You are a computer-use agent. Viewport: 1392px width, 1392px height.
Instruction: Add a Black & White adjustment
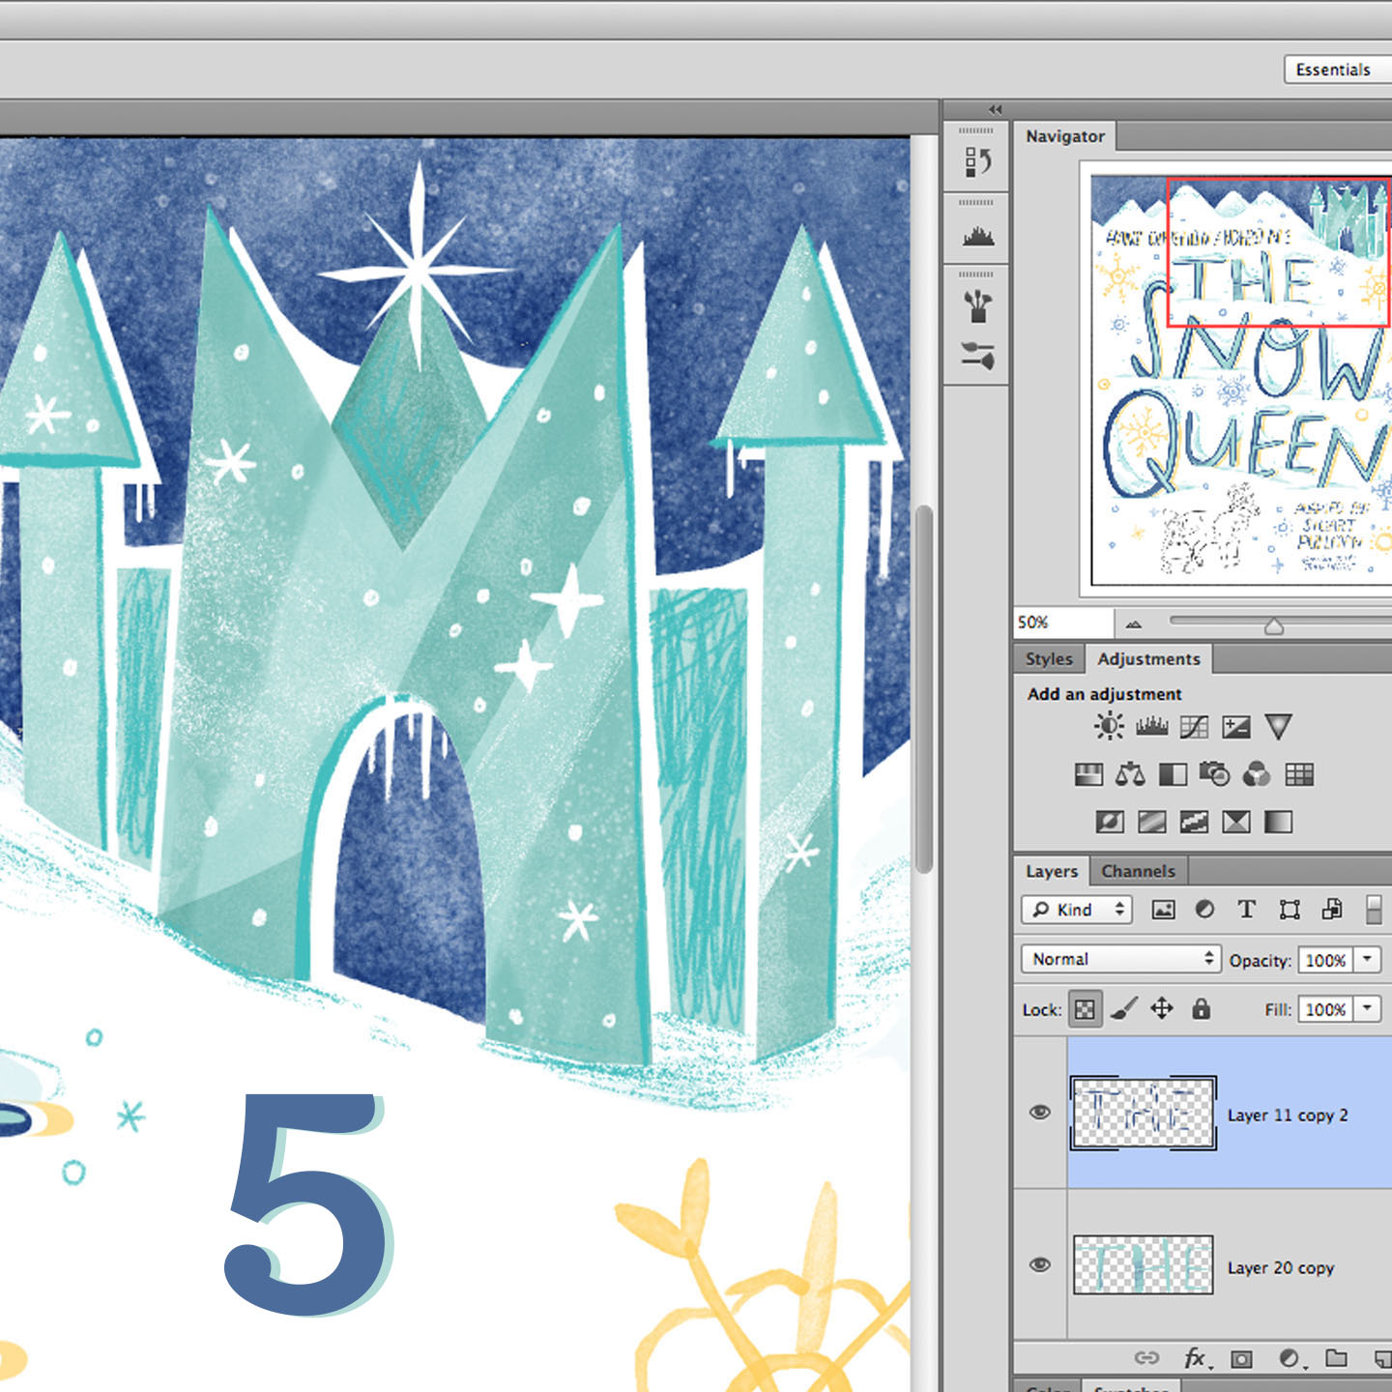tap(1173, 774)
